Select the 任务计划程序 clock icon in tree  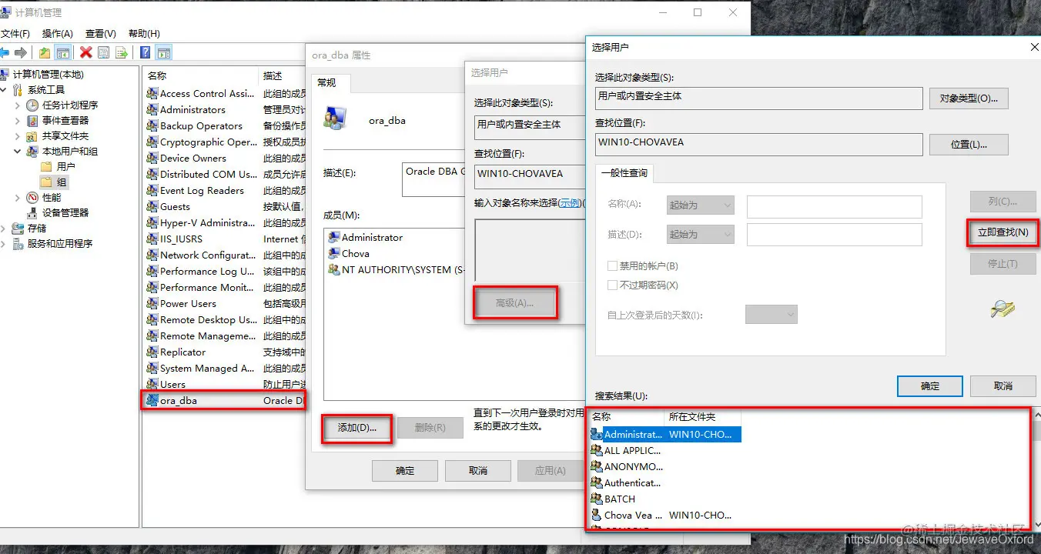click(x=32, y=105)
